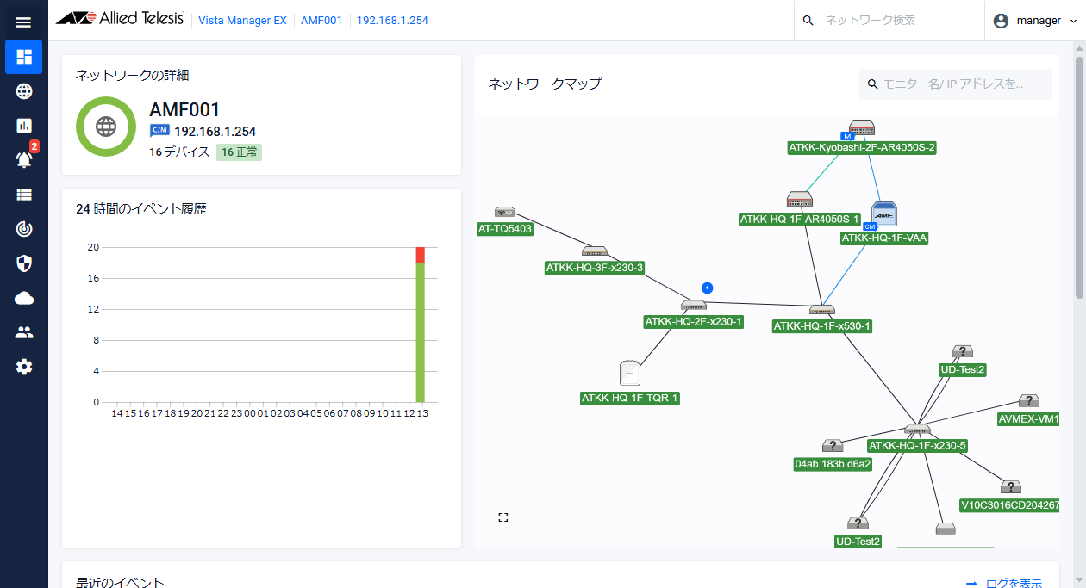Screen dimensions: 1086x588
Task: Click the map monitor name search field
Action: click(955, 84)
